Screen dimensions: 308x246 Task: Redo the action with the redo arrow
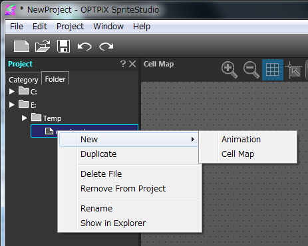(x=106, y=47)
